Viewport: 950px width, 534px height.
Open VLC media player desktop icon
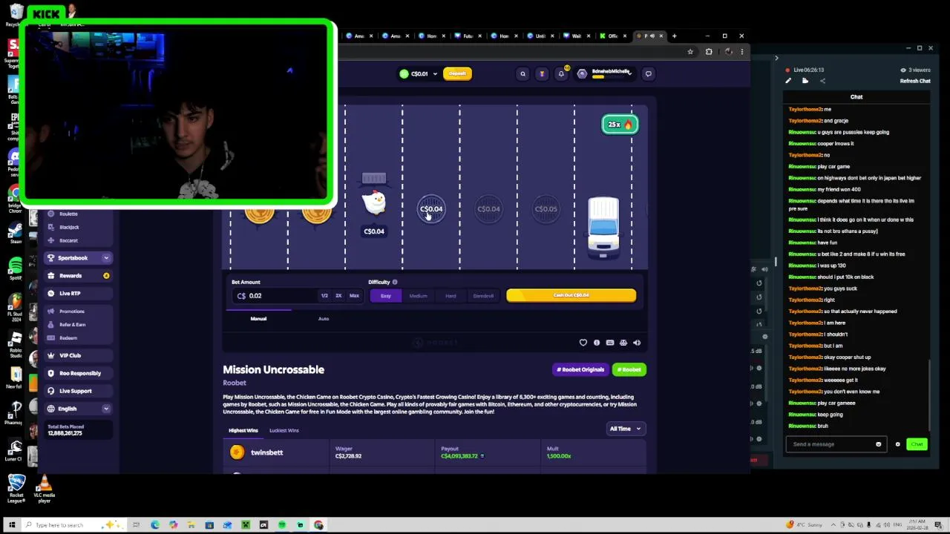[x=44, y=489]
